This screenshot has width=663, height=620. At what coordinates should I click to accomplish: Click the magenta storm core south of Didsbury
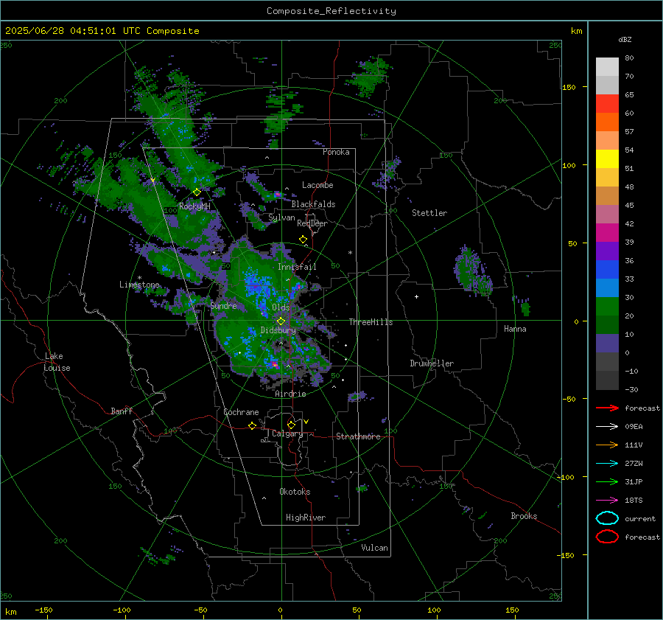pos(274,364)
